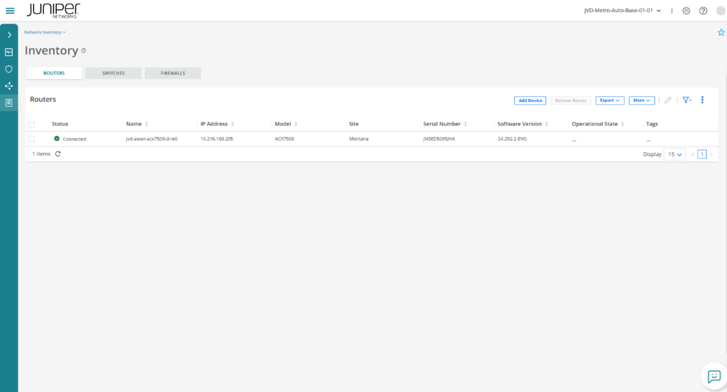Sort by Software Version column arrows

tap(547, 124)
